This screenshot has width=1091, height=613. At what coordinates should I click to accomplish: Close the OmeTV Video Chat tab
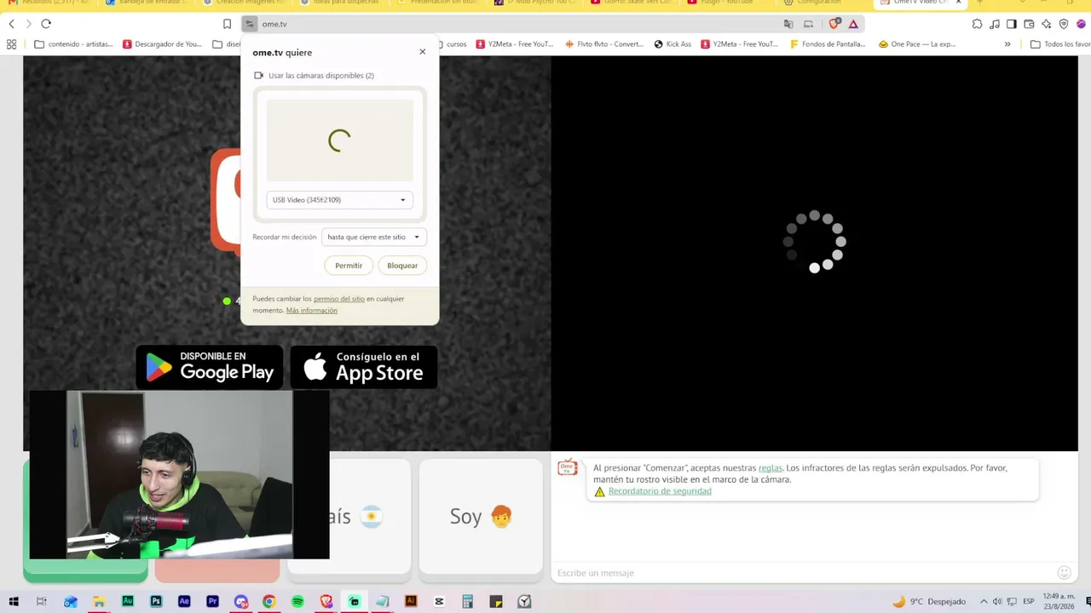coord(958,3)
